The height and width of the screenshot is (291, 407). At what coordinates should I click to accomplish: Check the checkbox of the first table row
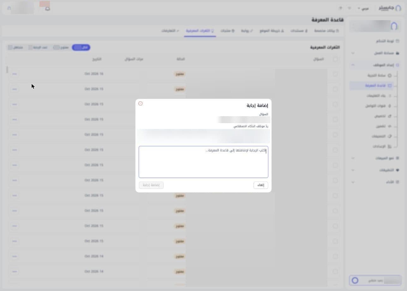coord(335,74)
